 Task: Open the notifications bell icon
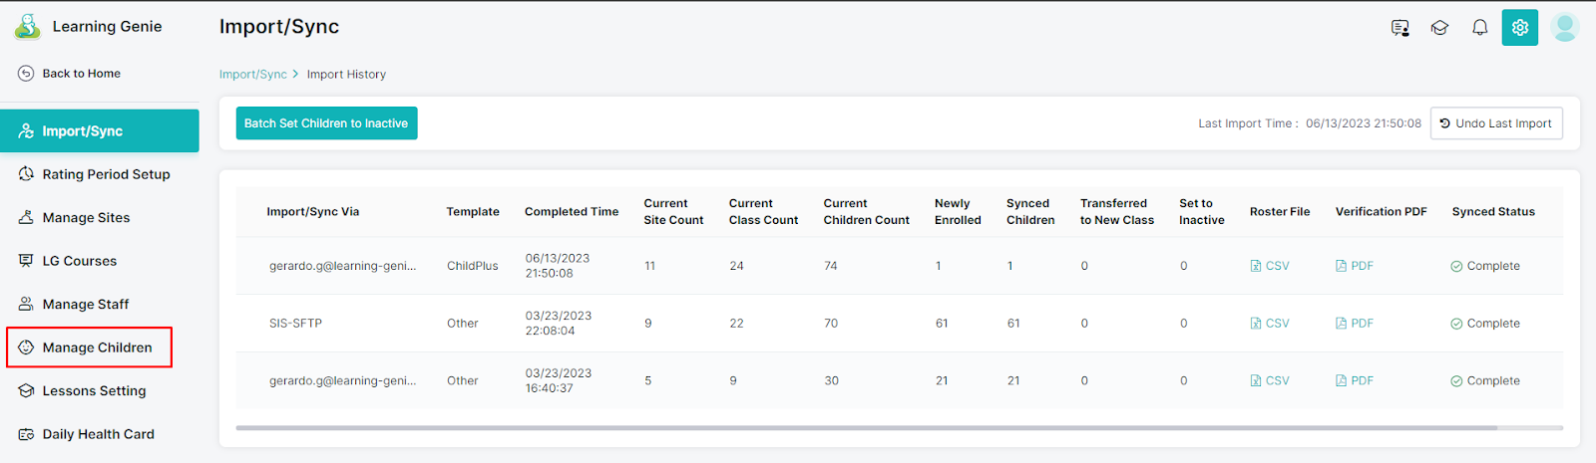(x=1479, y=28)
